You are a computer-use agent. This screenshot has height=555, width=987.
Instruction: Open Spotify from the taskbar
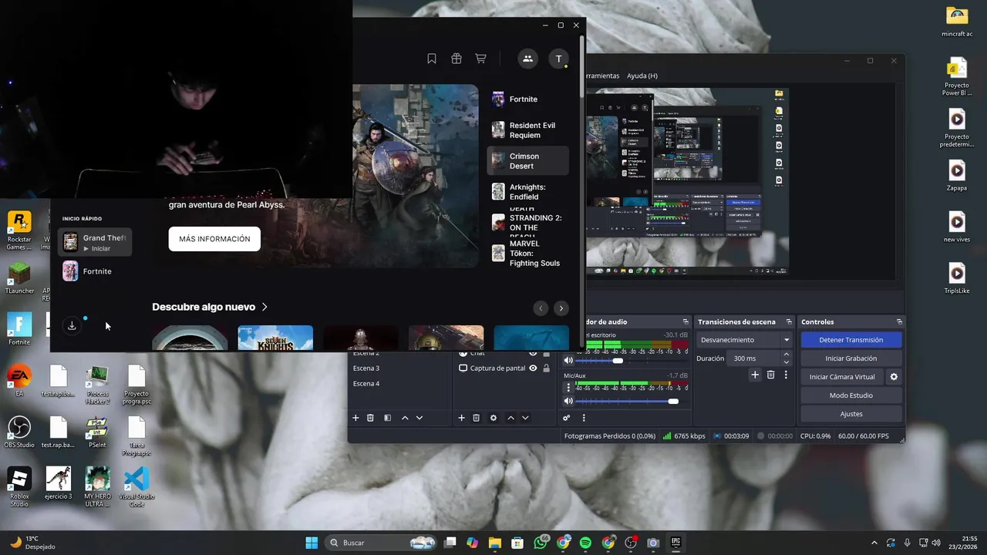click(x=585, y=543)
